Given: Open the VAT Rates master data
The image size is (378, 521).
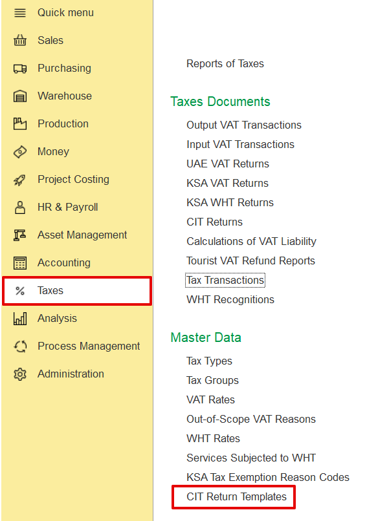Looking at the screenshot, I should (210, 399).
